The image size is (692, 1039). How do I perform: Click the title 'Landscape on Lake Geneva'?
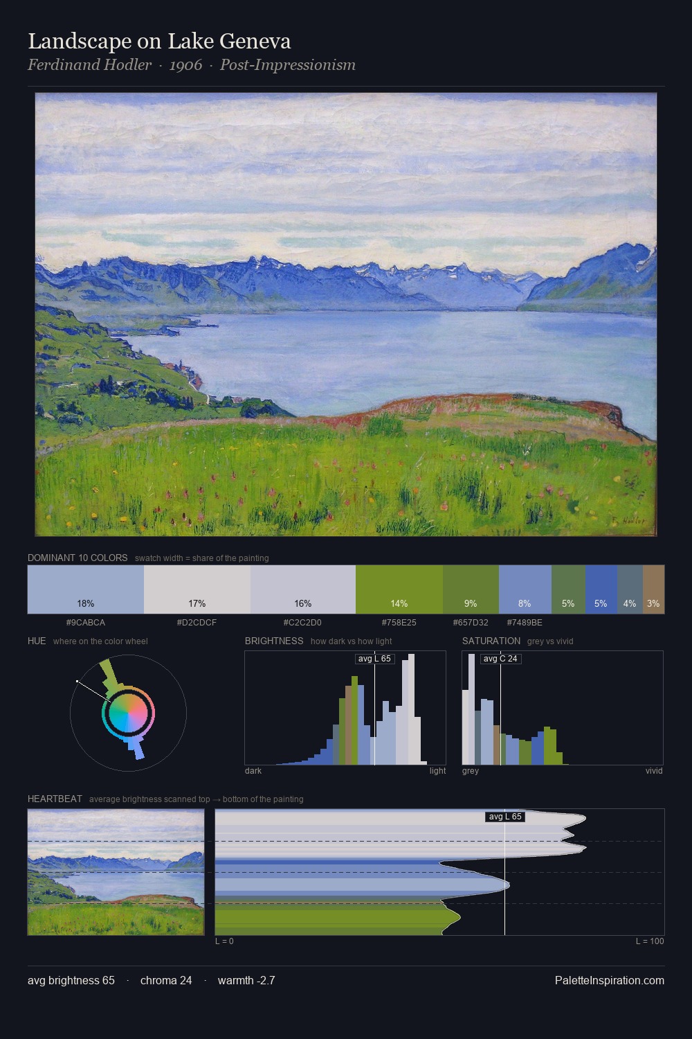coord(159,42)
